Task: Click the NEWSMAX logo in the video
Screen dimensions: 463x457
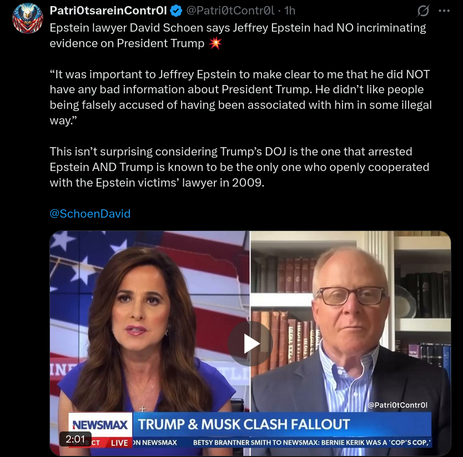Action: click(100, 425)
